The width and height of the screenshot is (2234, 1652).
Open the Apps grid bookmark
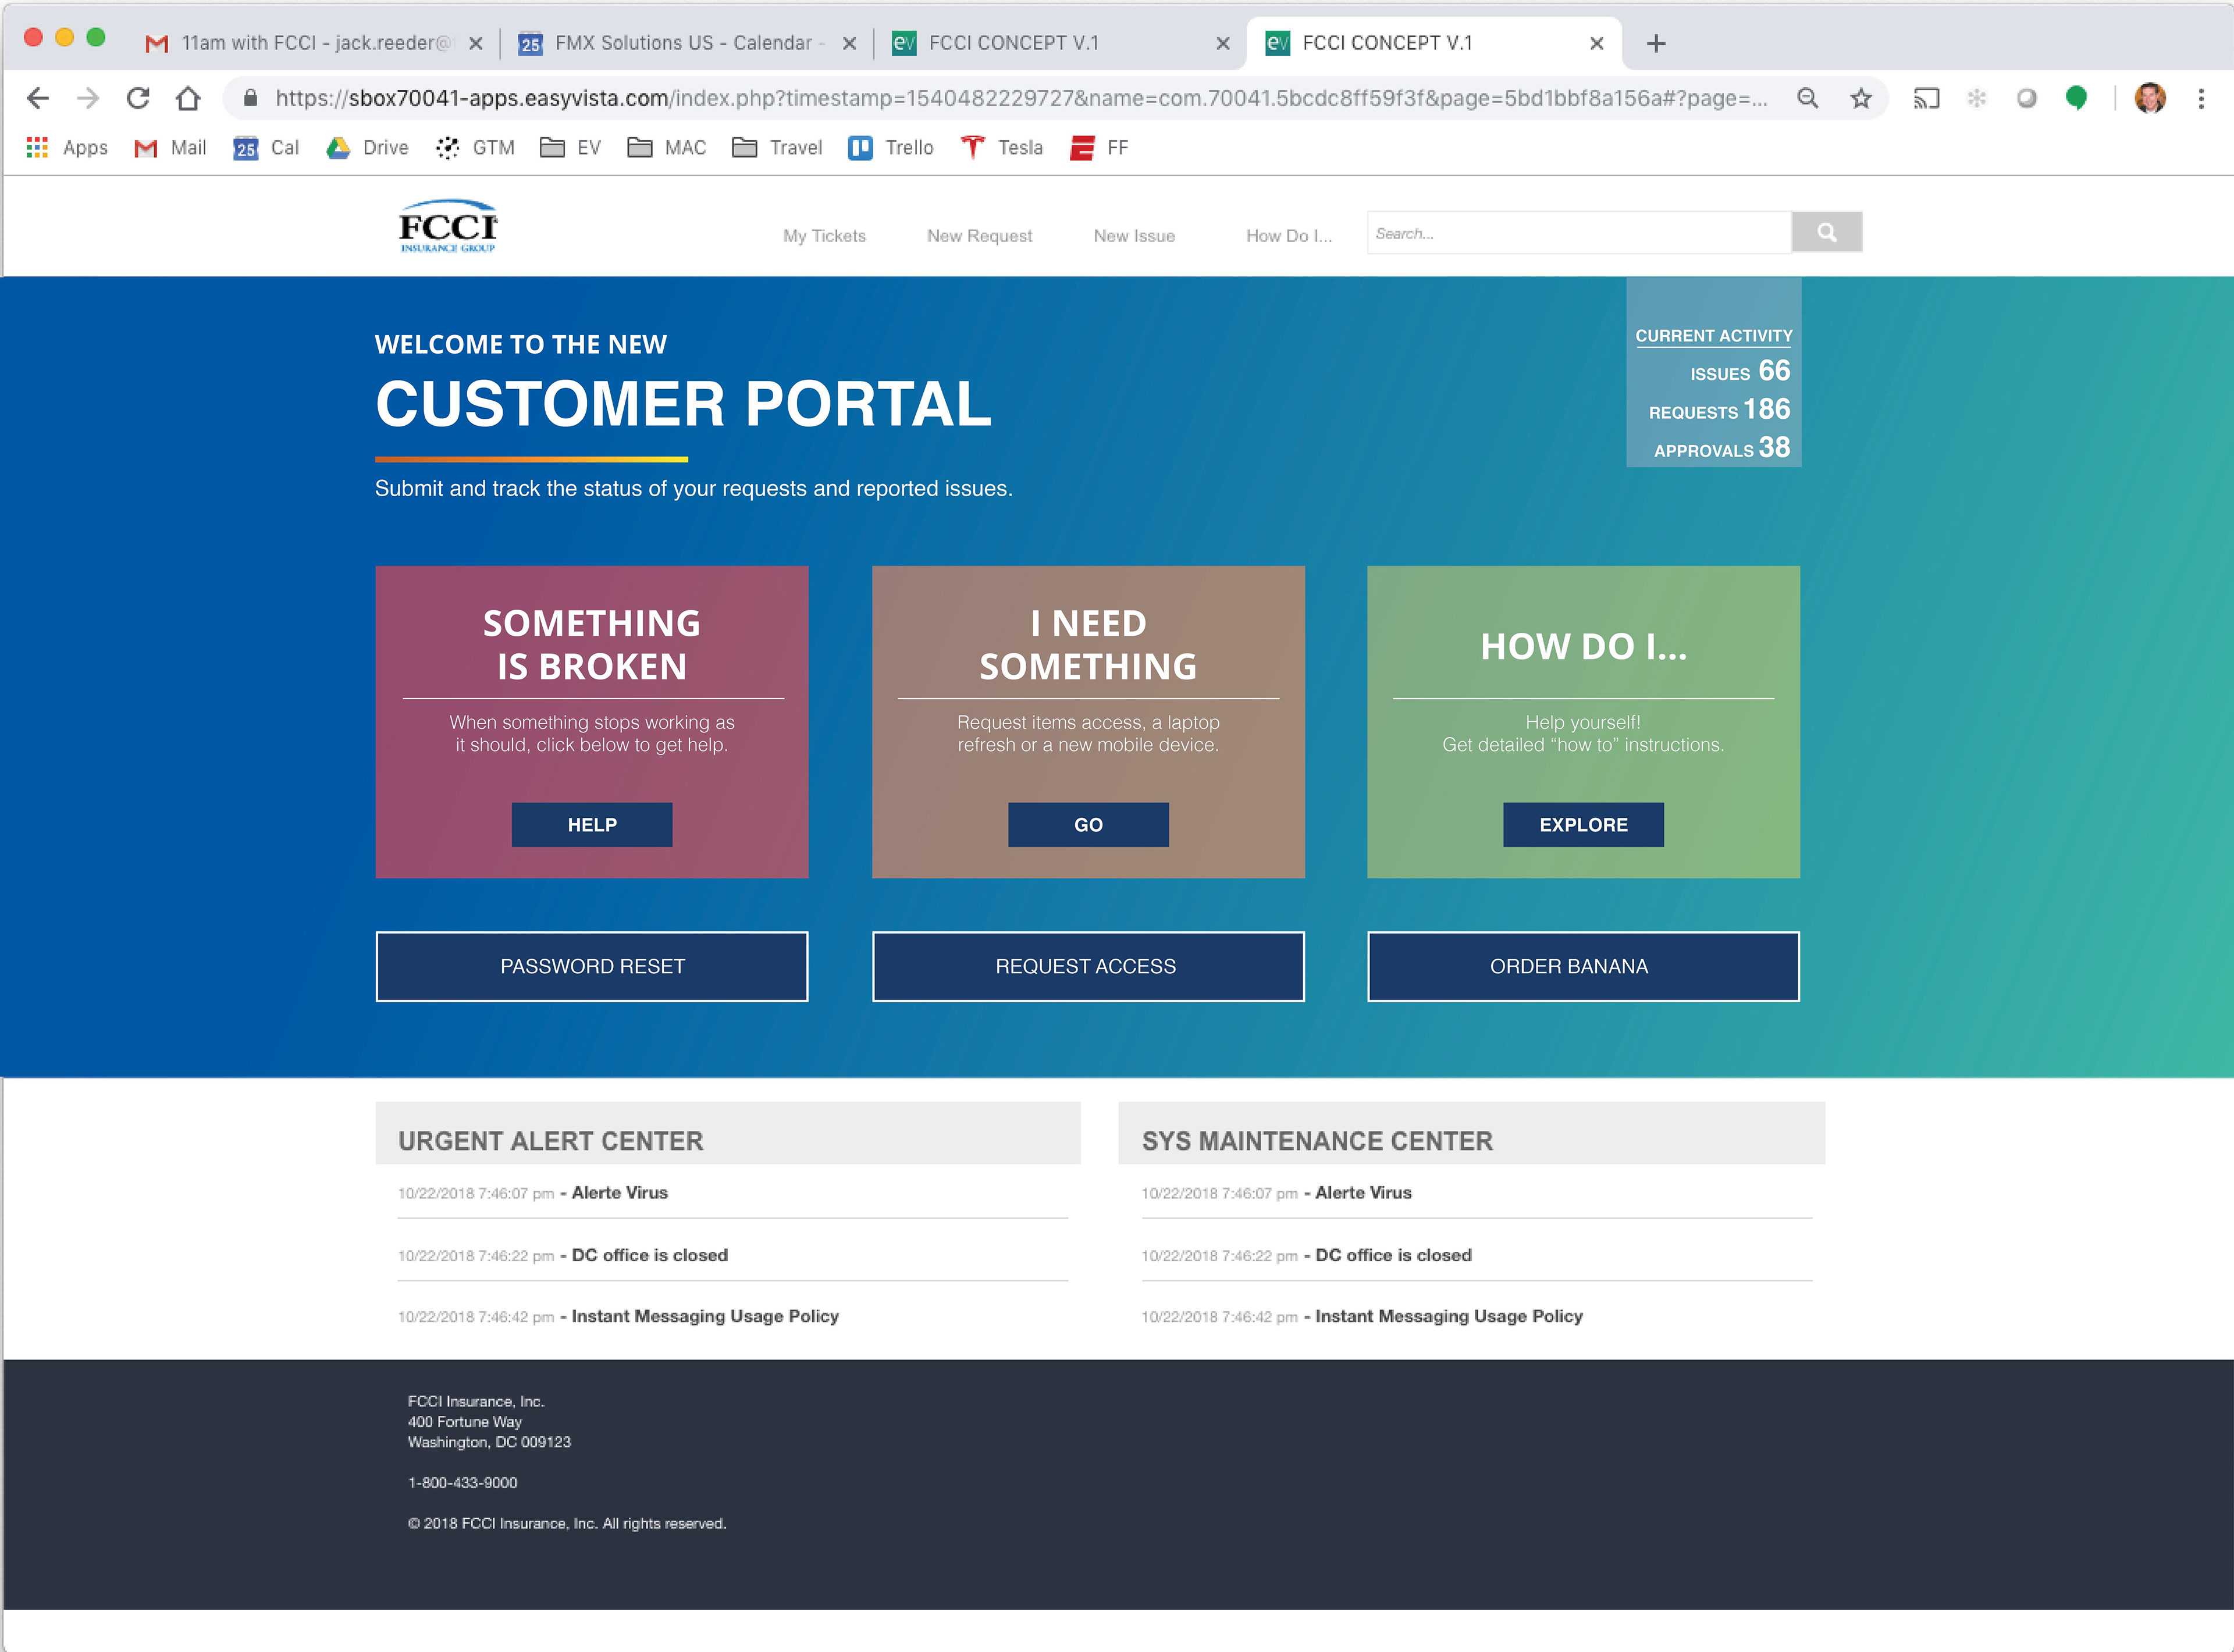click(66, 148)
